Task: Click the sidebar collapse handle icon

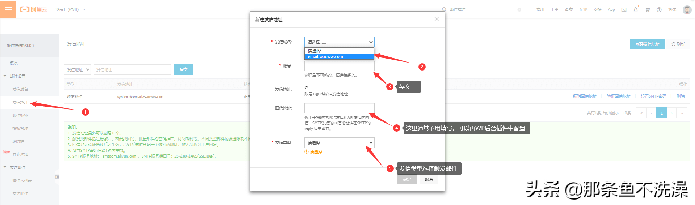Action: [x=57, y=177]
